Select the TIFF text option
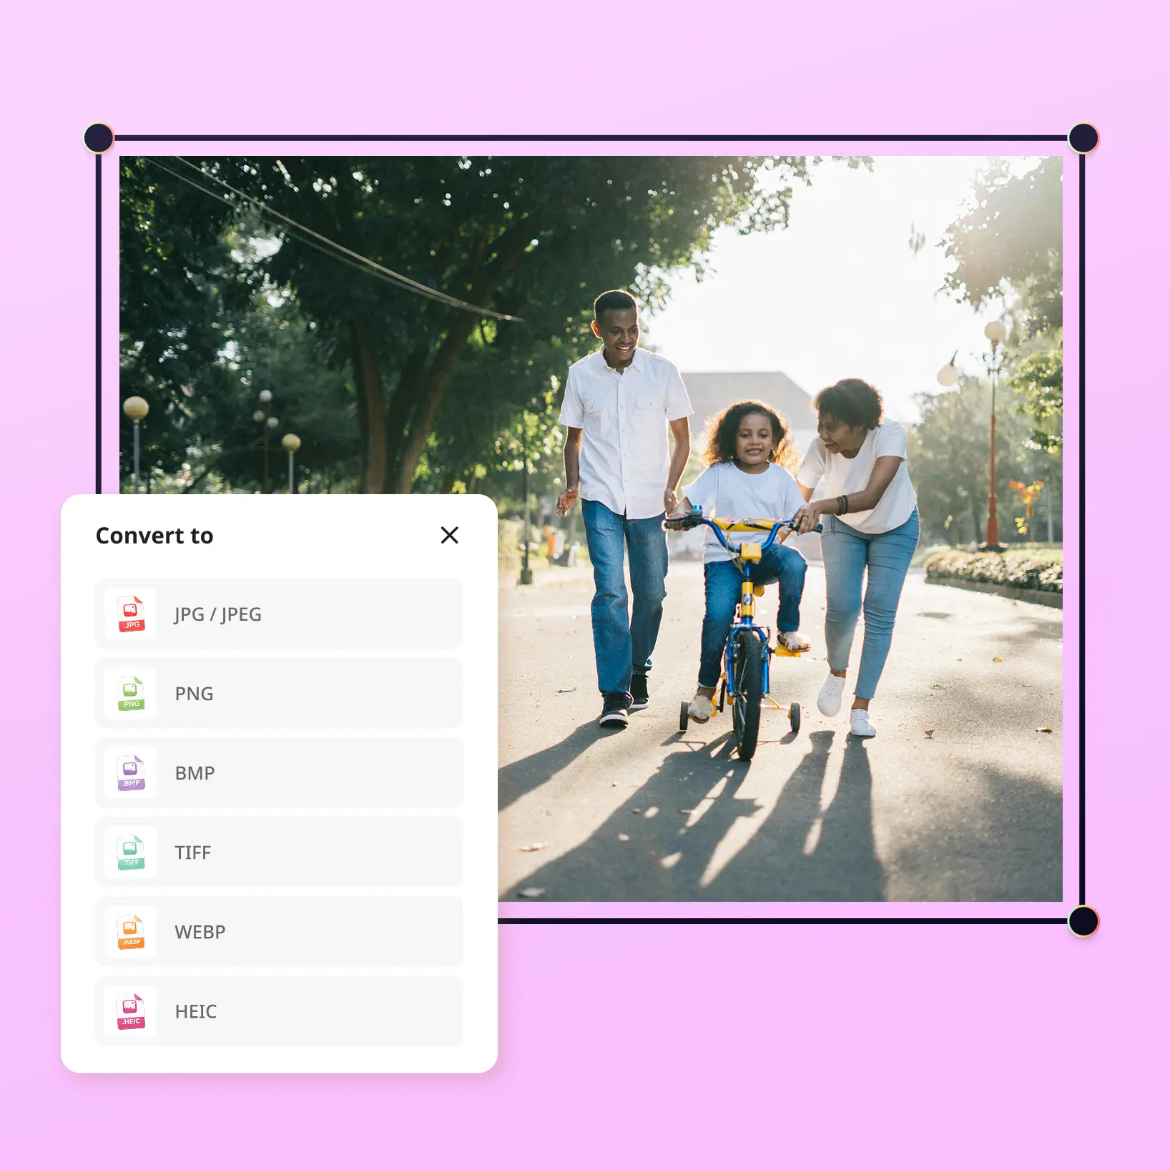 (x=193, y=852)
